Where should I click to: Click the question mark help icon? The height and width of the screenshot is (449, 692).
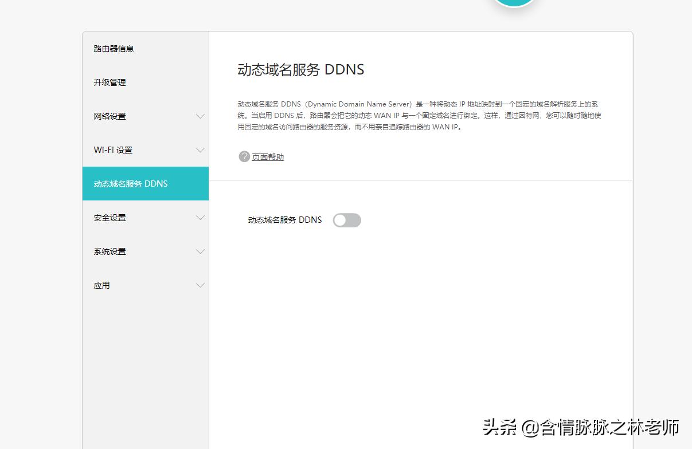tap(244, 156)
